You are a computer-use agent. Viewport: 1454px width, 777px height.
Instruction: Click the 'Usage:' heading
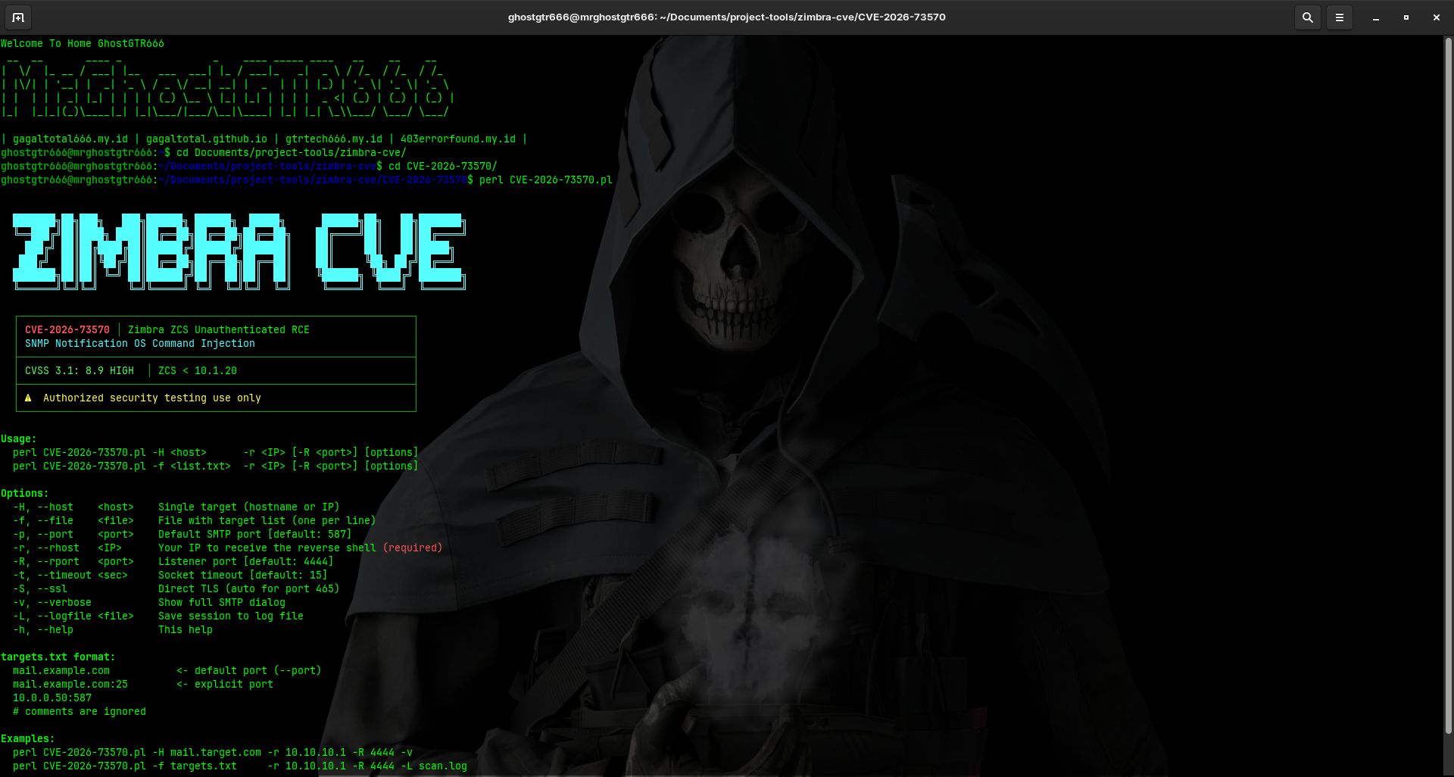[x=19, y=438]
